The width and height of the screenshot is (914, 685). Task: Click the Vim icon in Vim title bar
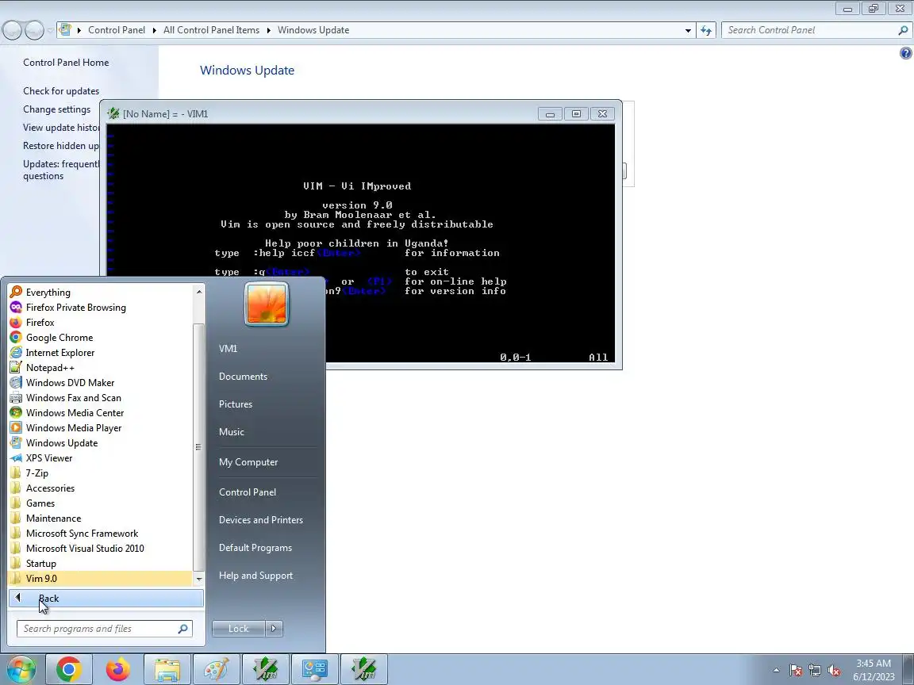click(113, 113)
